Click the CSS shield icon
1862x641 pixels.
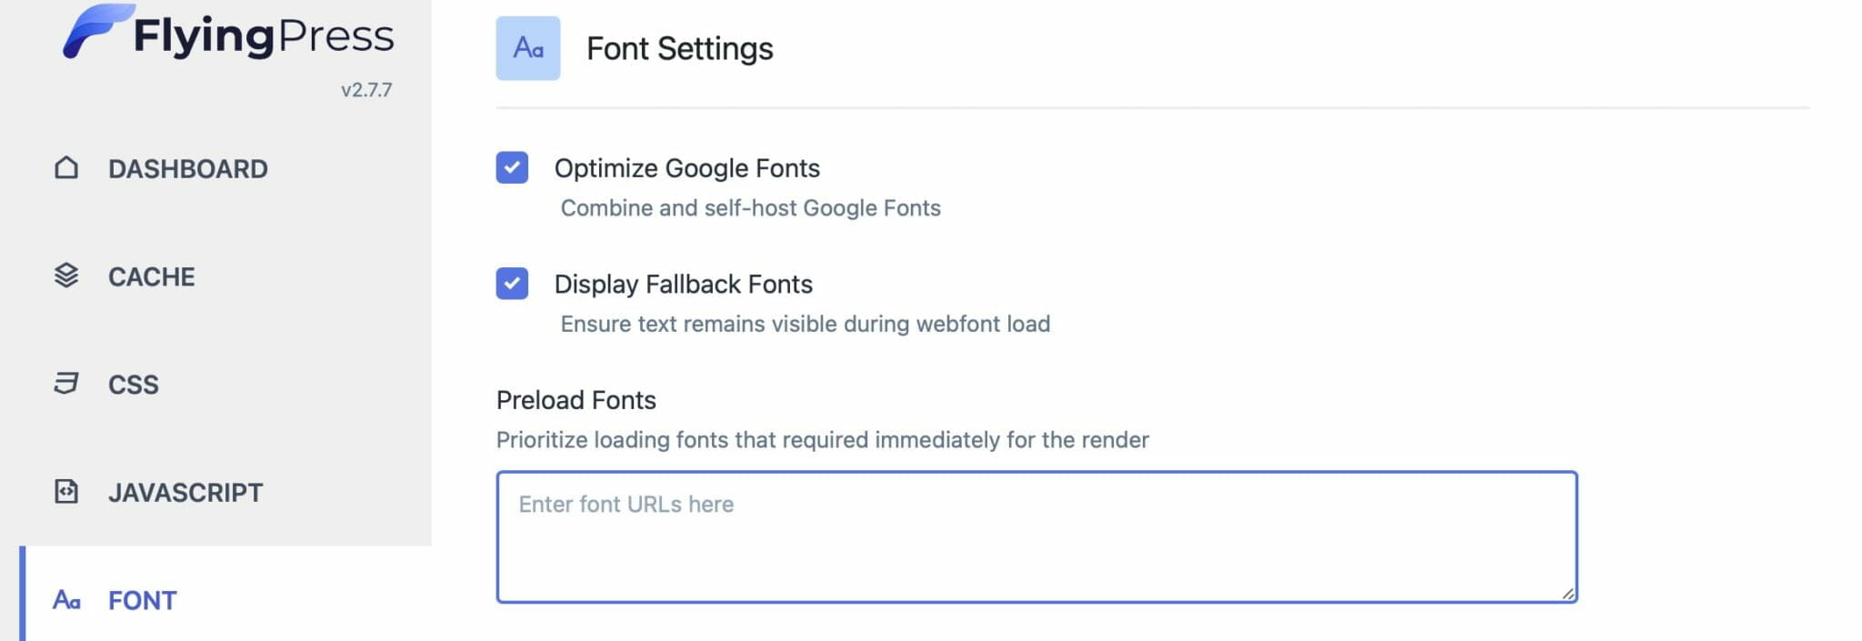(66, 384)
